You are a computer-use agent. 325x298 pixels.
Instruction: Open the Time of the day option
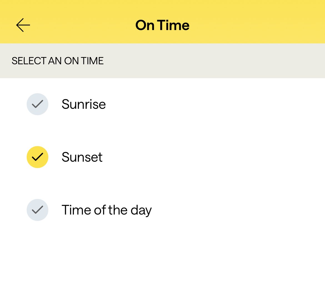(106, 210)
